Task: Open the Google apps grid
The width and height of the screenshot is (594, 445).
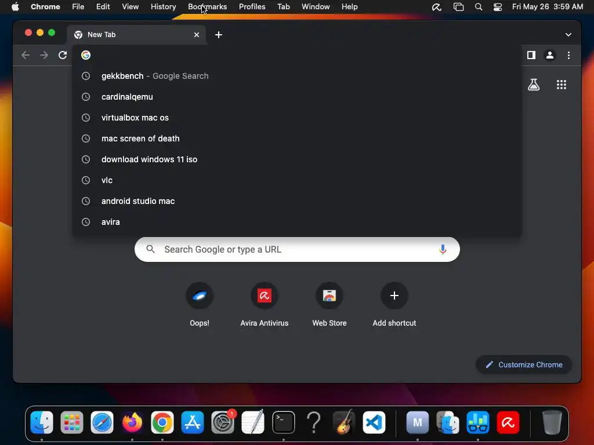Action: pos(562,85)
